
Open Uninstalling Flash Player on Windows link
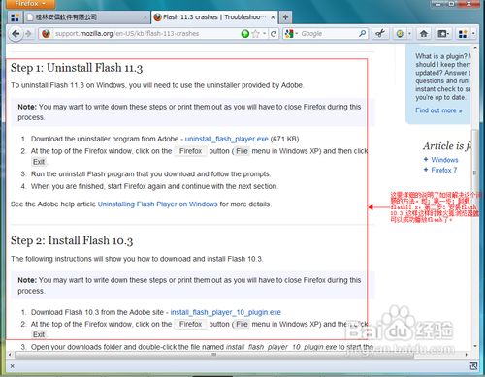[x=157, y=204]
